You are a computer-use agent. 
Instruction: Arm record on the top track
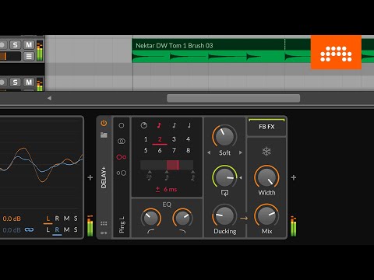pyautogui.click(x=2, y=45)
